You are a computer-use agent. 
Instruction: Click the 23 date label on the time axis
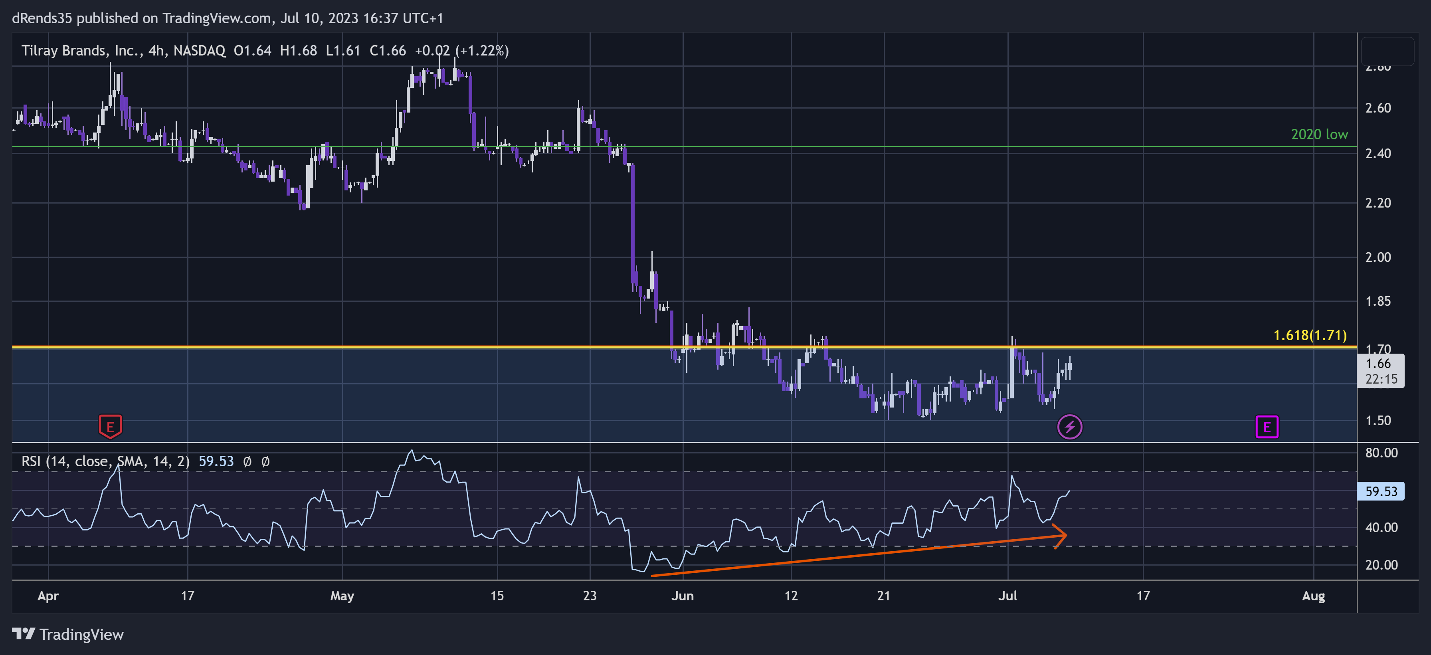point(590,596)
